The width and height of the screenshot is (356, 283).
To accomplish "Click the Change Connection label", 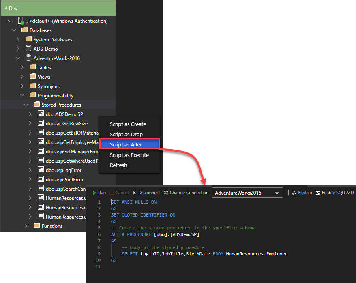I will coord(189,193).
